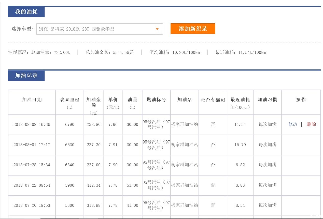The image size is (323, 219).
Task: Select the 我的油耗 section tab
Action: click(x=26, y=12)
